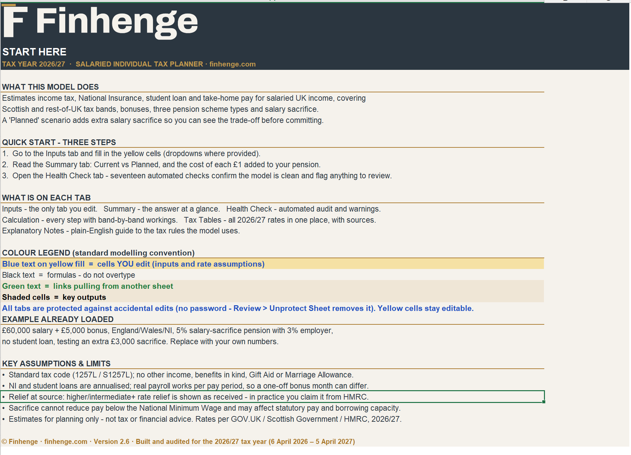Select the QUICK START - THREE STEPS heading

pyautogui.click(x=59, y=142)
